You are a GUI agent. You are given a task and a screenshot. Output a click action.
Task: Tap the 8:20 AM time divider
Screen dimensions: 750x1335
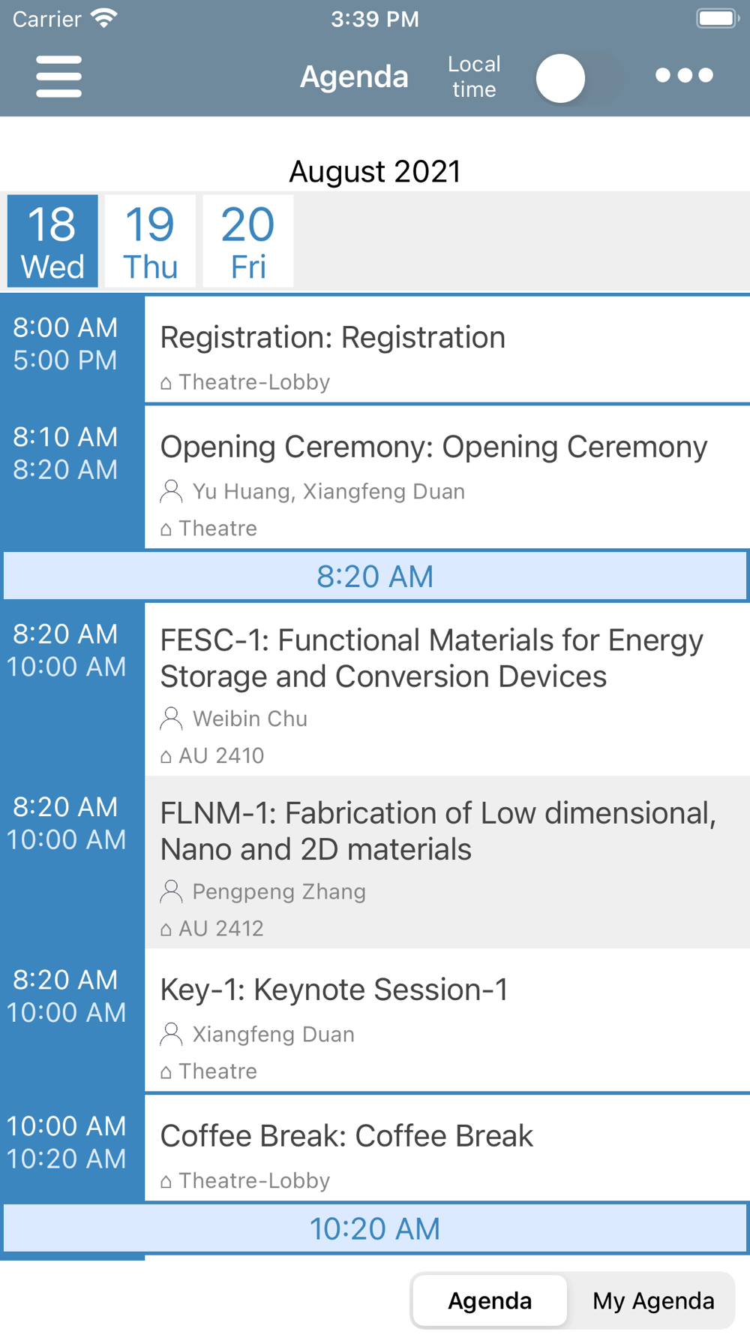point(375,576)
